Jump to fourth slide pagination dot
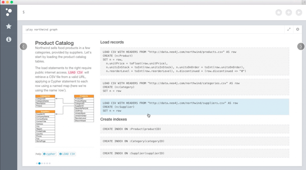306x170 pixels. click(x=45, y=163)
